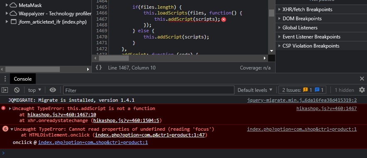Click the JQMIGRATE log message
Viewport: 367px width, 158px height.
[x=71, y=100]
